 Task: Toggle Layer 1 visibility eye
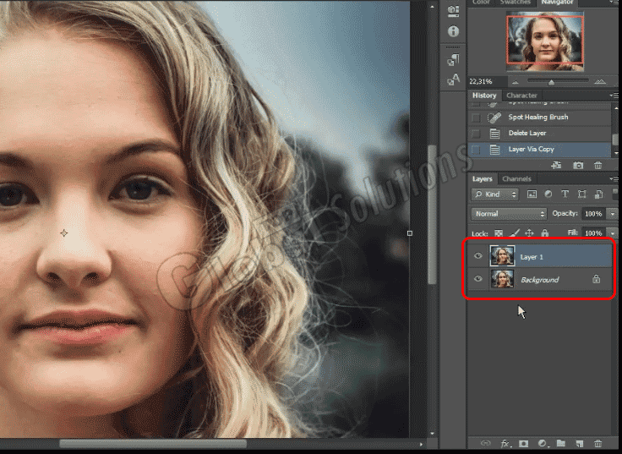click(x=478, y=256)
